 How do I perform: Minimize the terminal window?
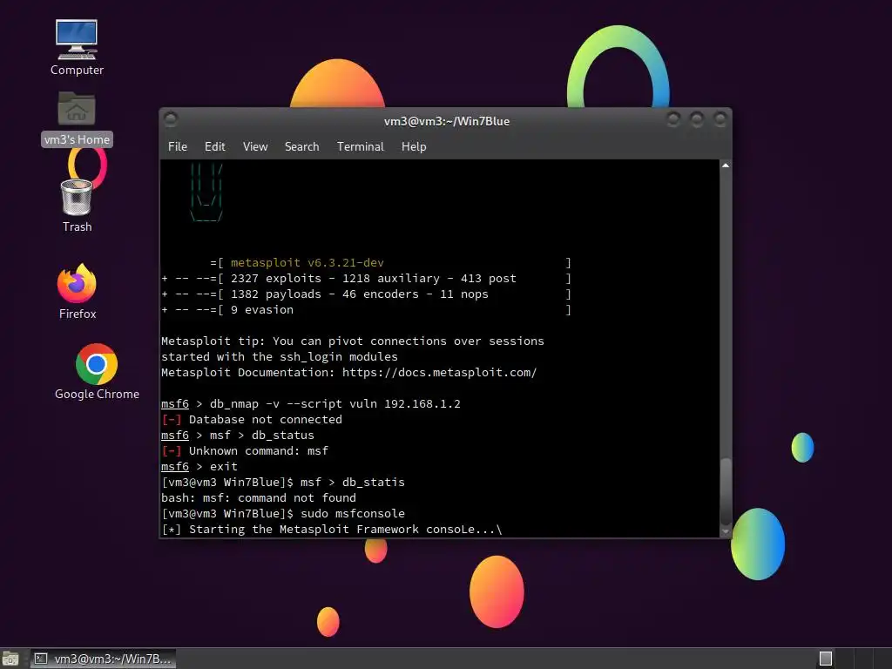point(673,118)
